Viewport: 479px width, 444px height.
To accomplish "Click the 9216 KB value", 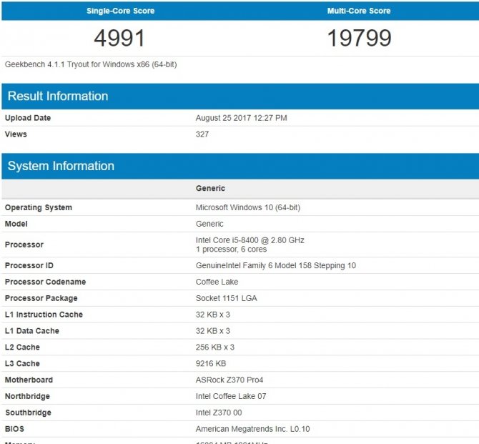I will tap(211, 364).
